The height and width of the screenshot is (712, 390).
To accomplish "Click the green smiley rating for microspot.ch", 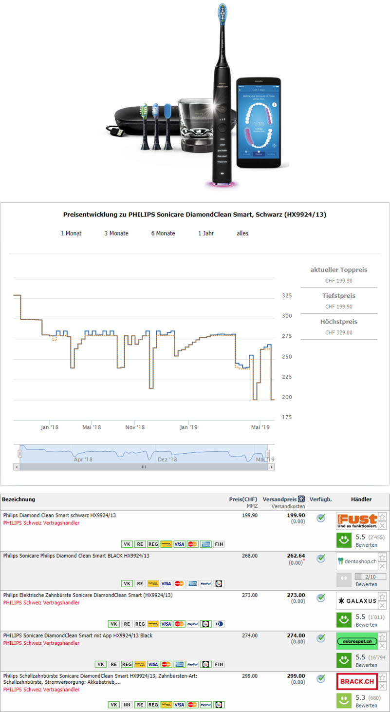I will pos(344,660).
